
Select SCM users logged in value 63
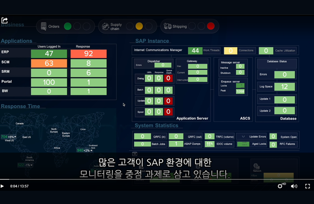(49, 63)
